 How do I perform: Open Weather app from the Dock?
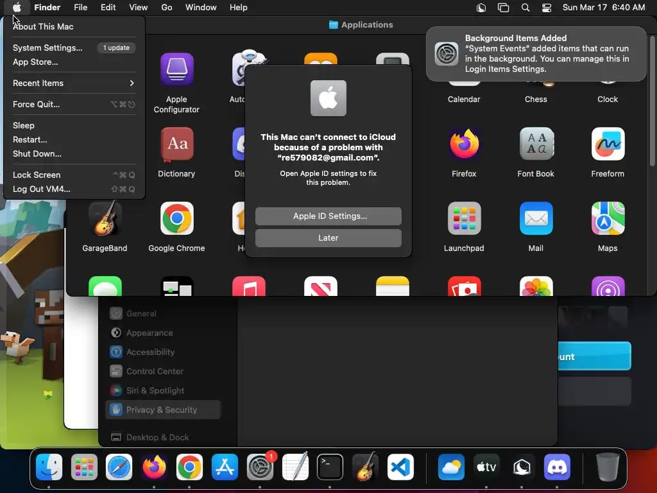(451, 467)
